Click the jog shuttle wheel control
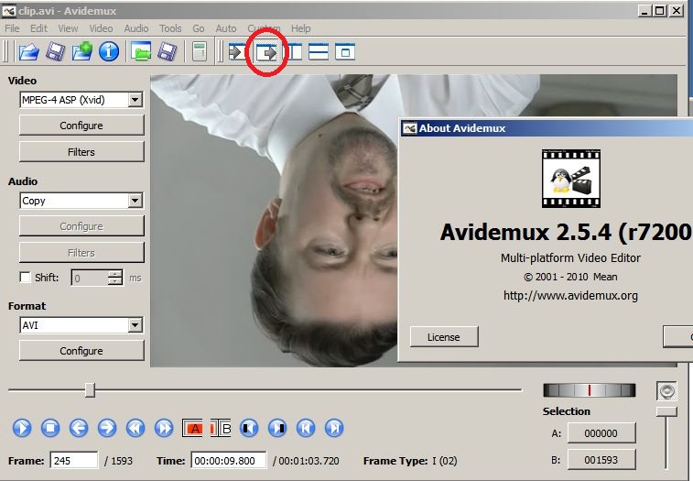Image resolution: width=693 pixels, height=481 pixels. click(x=590, y=390)
